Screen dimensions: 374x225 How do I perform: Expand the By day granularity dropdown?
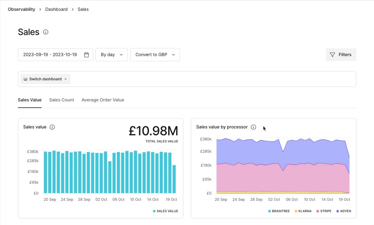click(112, 55)
